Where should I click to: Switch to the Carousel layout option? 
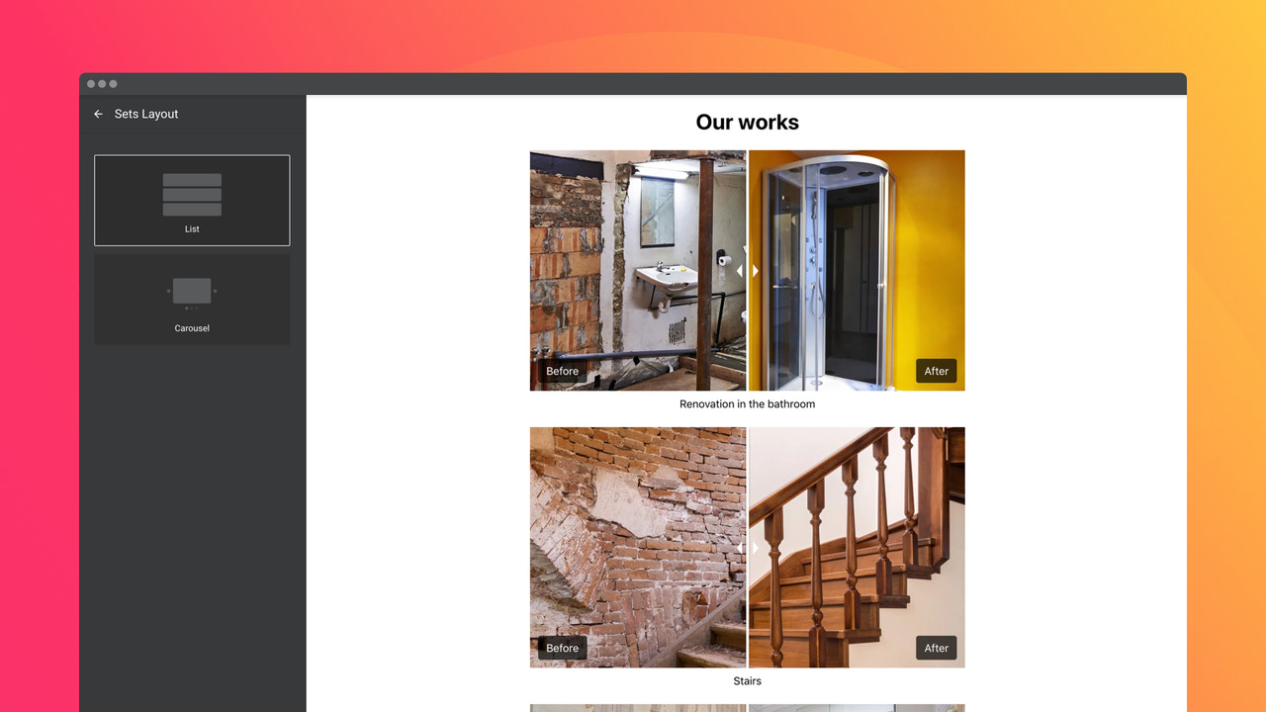pyautogui.click(x=191, y=299)
